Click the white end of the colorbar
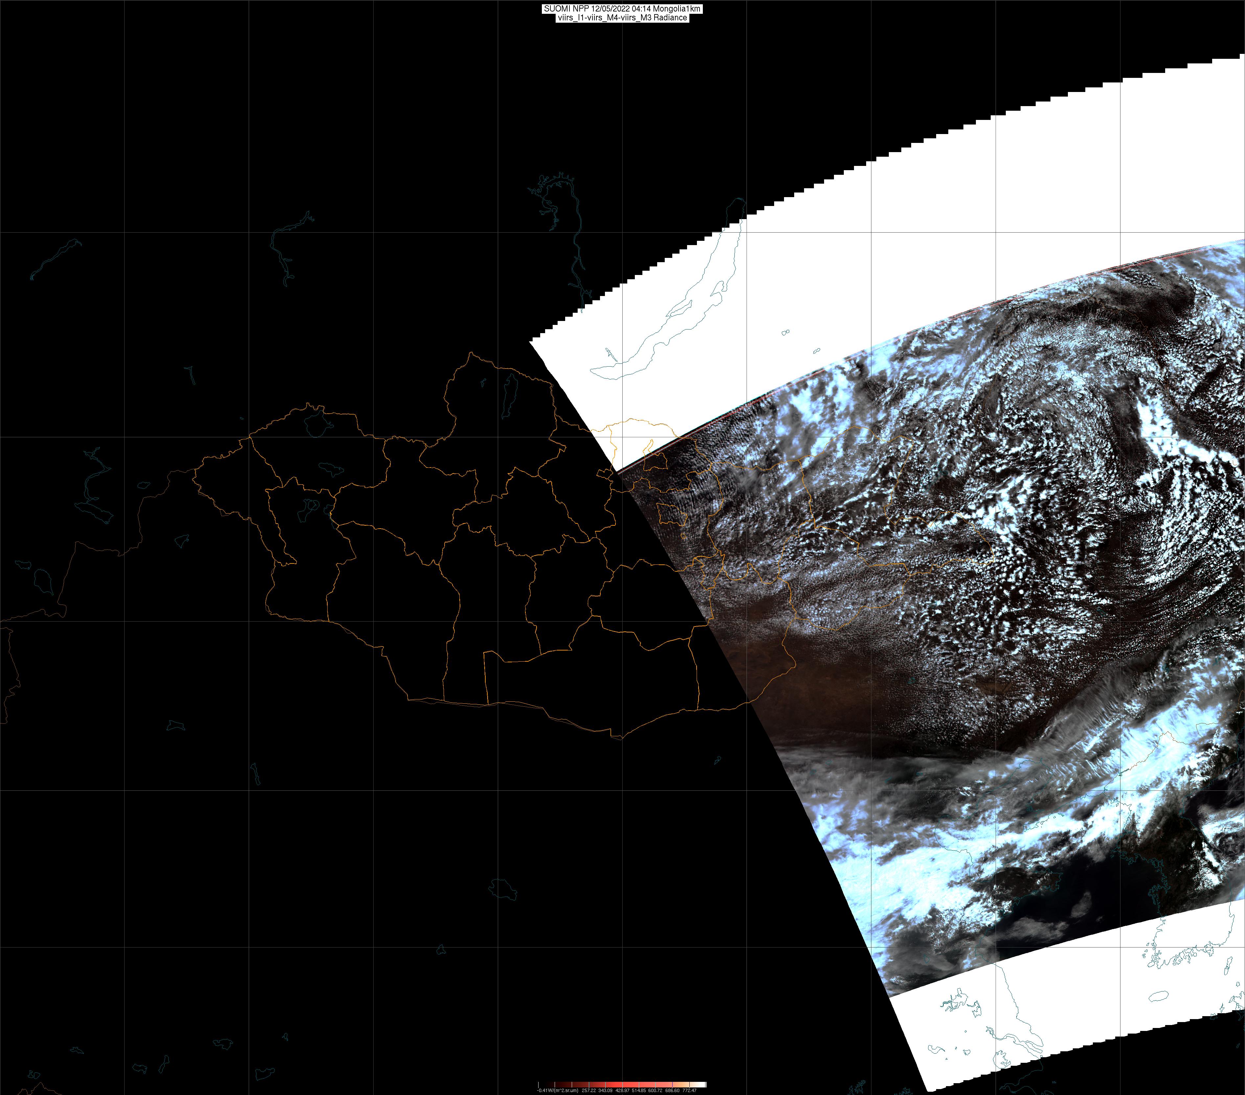The image size is (1245, 1095). coord(702,1084)
